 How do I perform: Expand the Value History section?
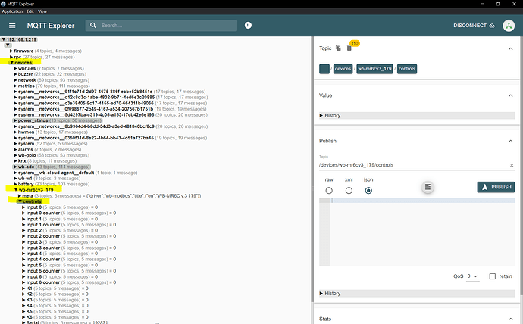pyautogui.click(x=417, y=116)
